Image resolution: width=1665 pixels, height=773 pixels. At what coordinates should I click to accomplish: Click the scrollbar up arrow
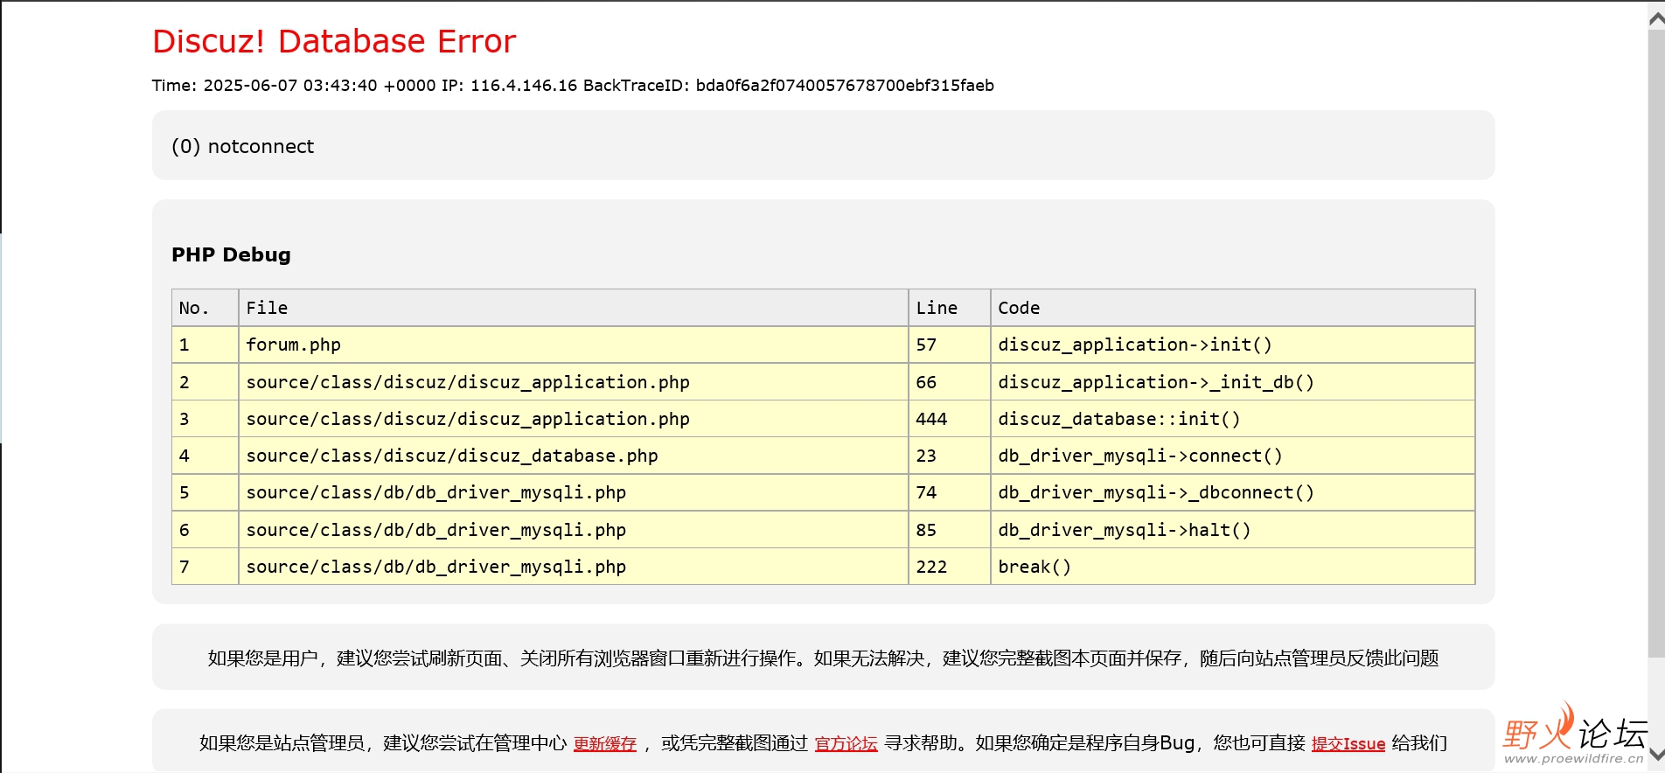pyautogui.click(x=1656, y=17)
